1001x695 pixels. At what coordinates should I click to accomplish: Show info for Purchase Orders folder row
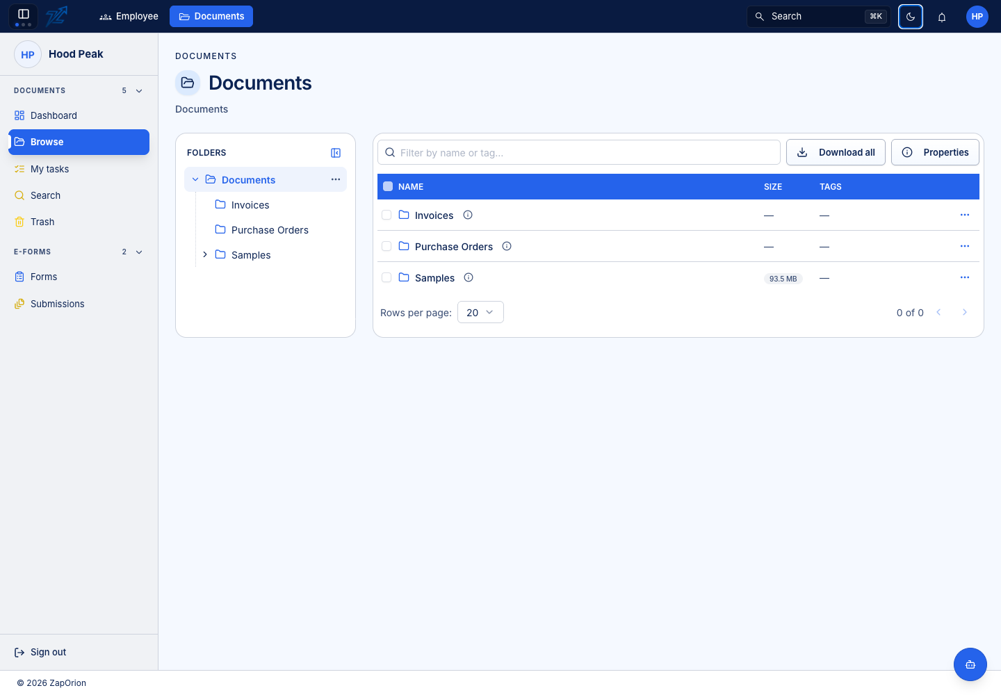pos(507,246)
